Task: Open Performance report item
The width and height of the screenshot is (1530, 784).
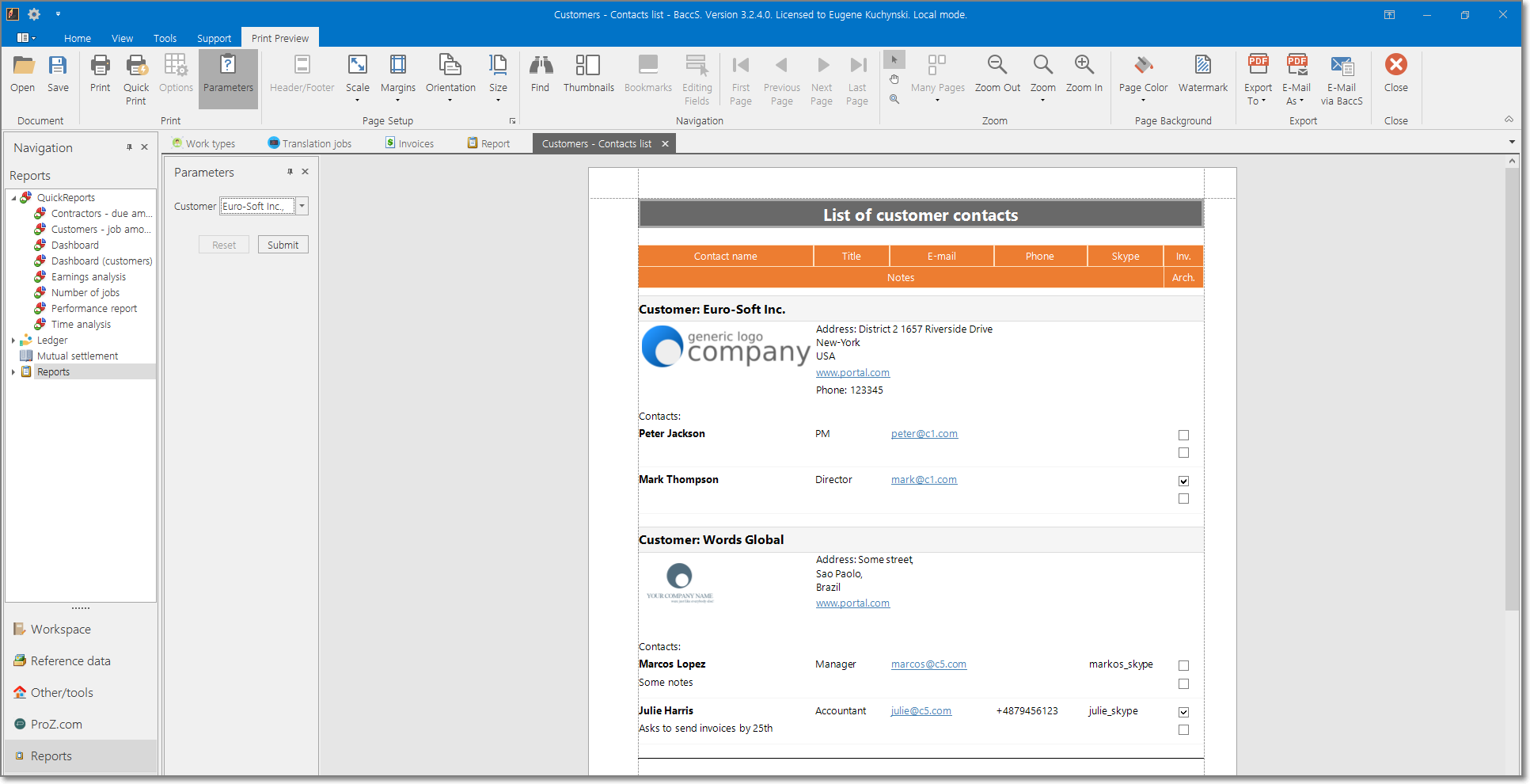Action: coord(94,309)
